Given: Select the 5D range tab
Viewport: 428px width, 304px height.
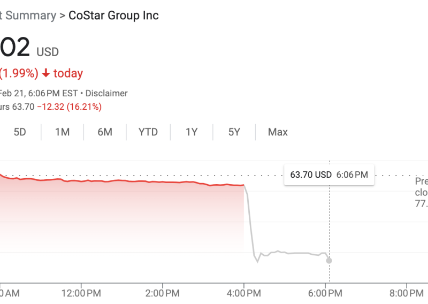Looking at the screenshot, I should (x=20, y=132).
